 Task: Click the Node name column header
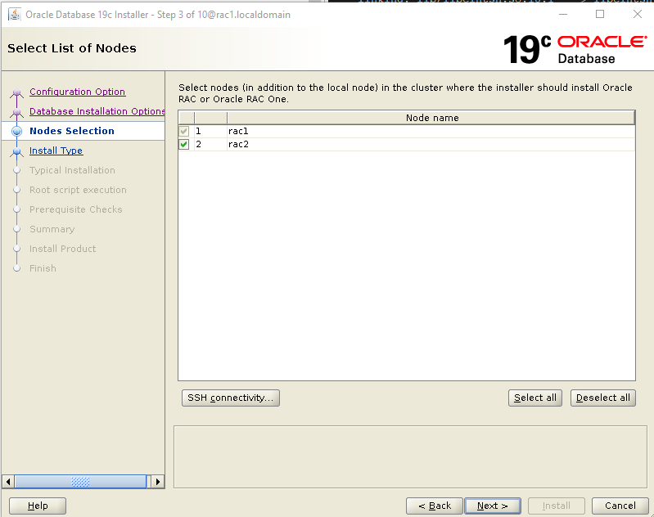[x=431, y=118]
